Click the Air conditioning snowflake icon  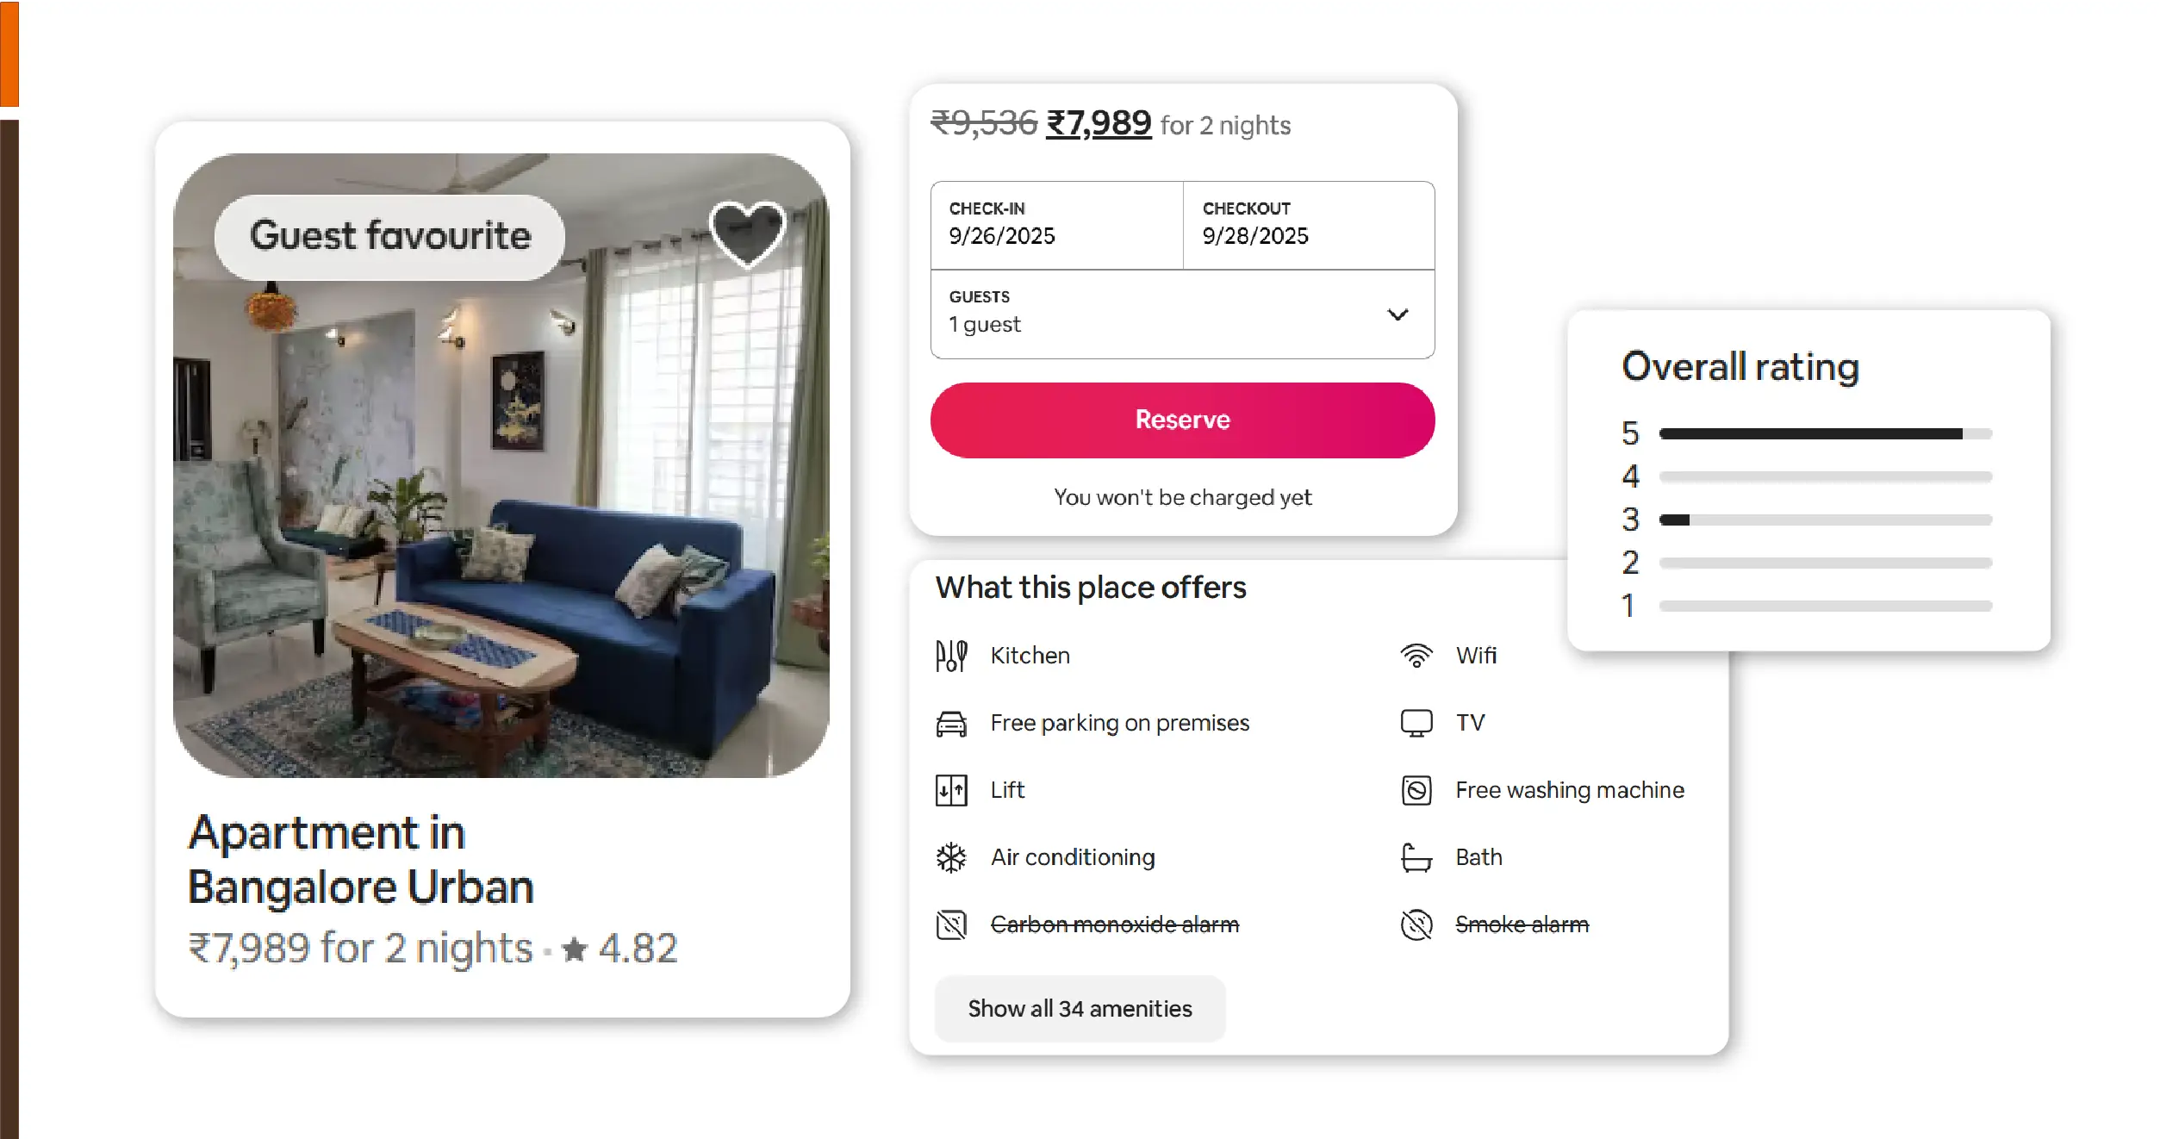coord(951,857)
